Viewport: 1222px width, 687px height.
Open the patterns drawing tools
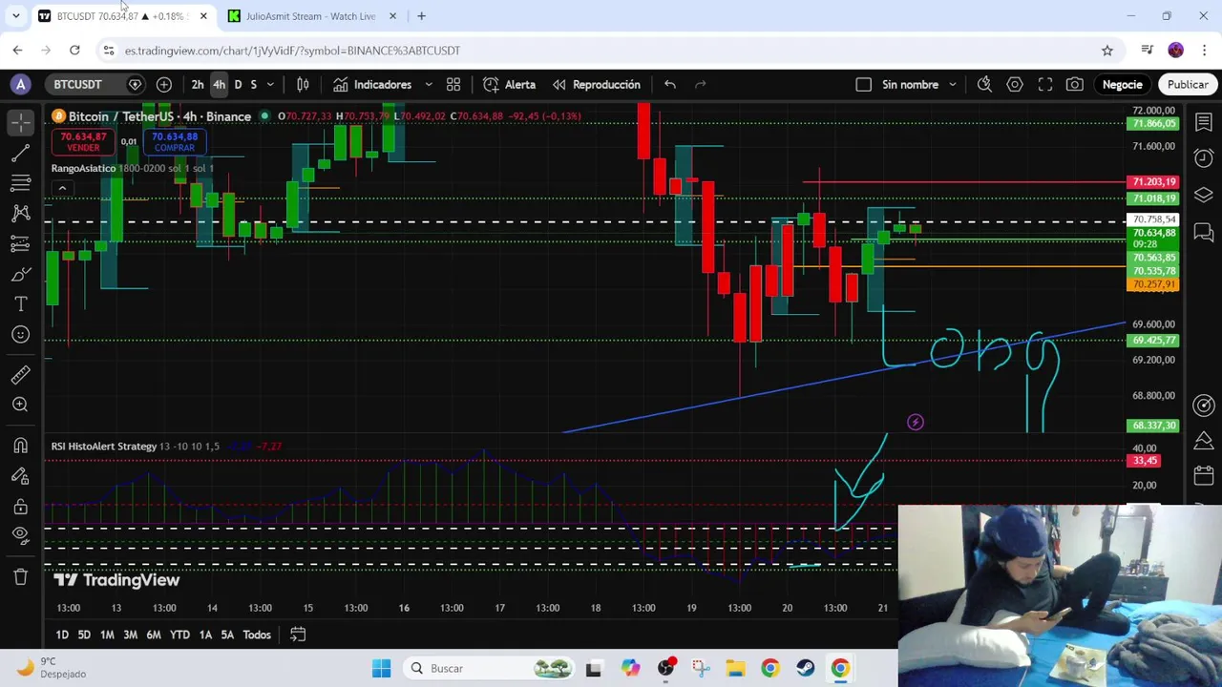[21, 213]
